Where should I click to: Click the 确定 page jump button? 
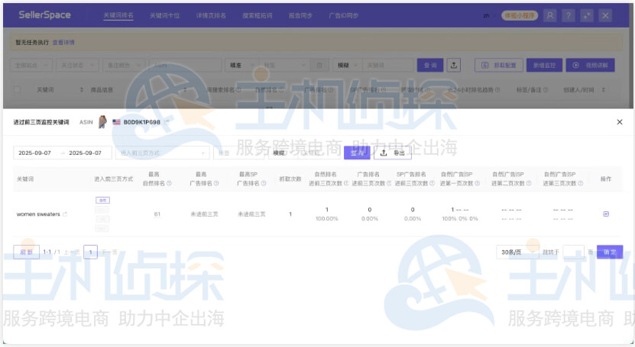[x=610, y=252]
